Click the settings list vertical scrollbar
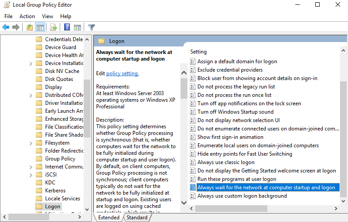 [x=343, y=133]
